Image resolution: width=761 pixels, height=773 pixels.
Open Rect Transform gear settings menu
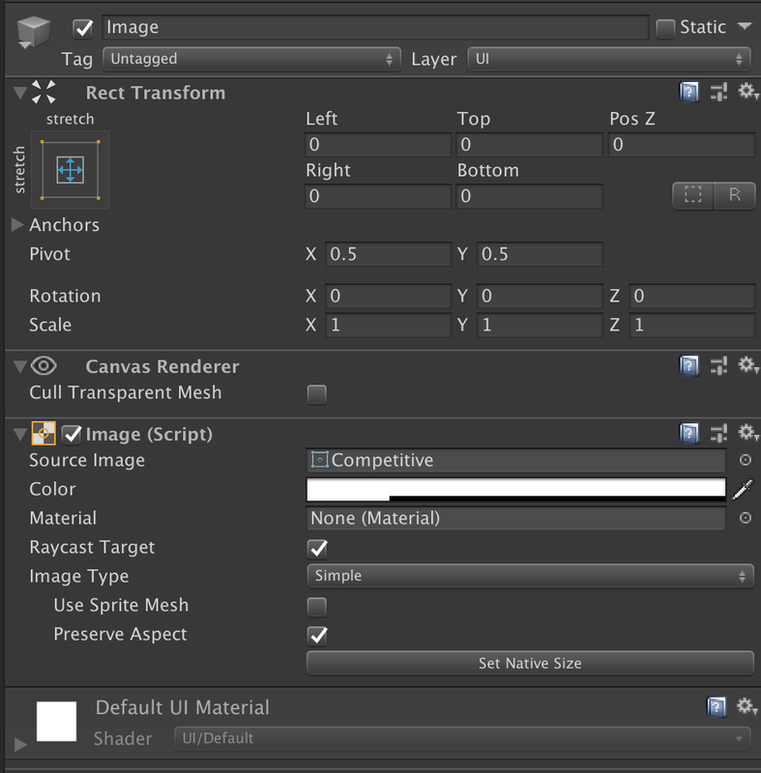coord(747,91)
